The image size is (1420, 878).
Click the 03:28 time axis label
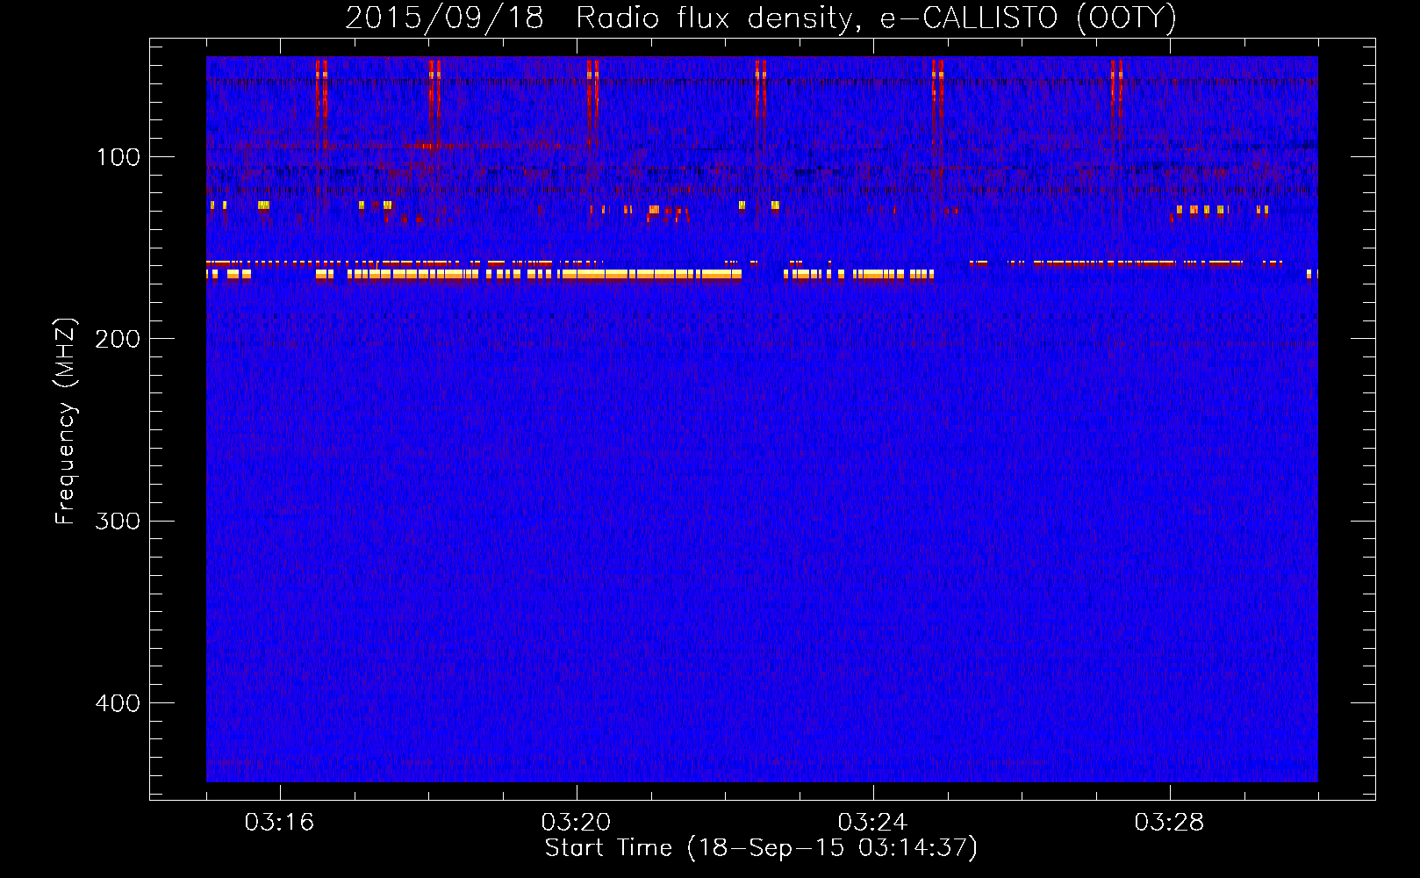(1169, 822)
